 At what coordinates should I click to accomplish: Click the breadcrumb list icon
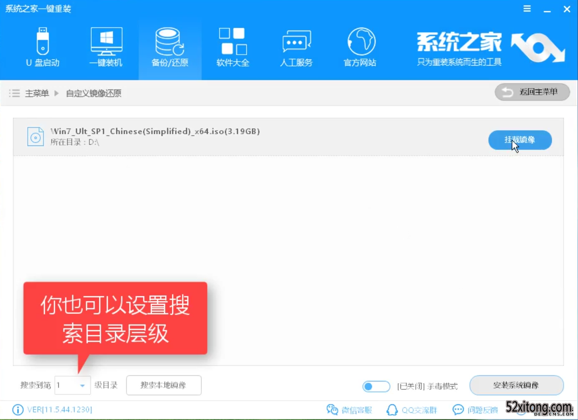pos(14,93)
